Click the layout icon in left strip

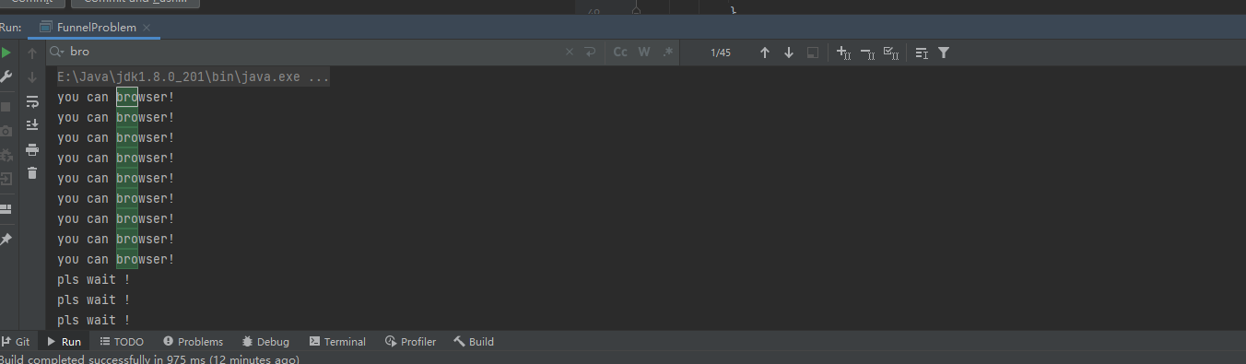tap(6, 209)
